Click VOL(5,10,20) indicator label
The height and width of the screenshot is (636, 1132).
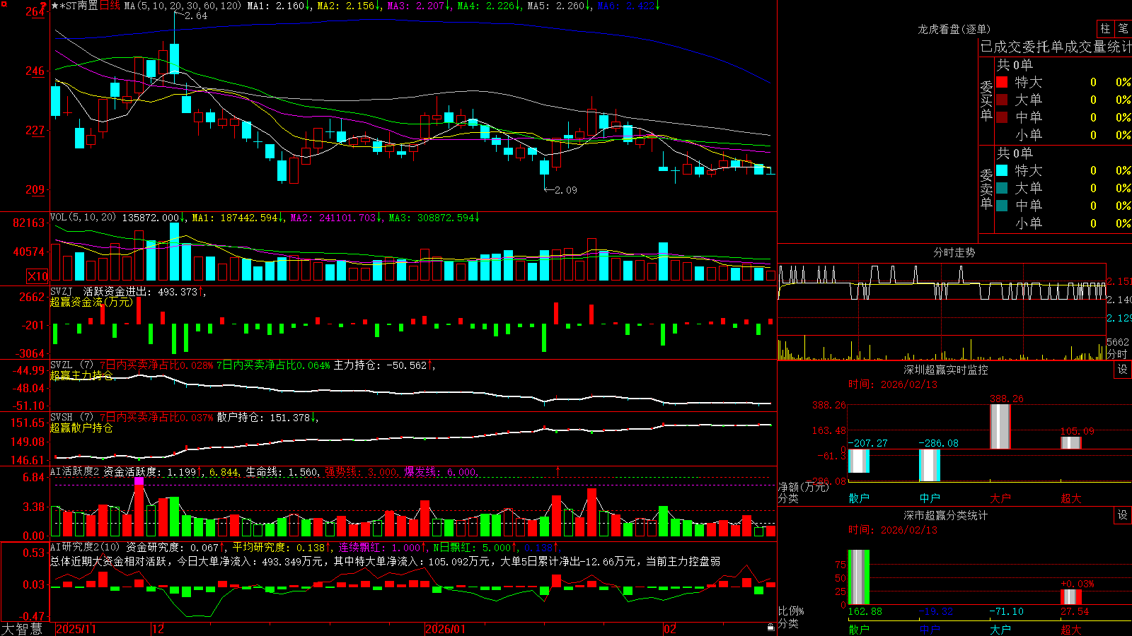coord(83,218)
